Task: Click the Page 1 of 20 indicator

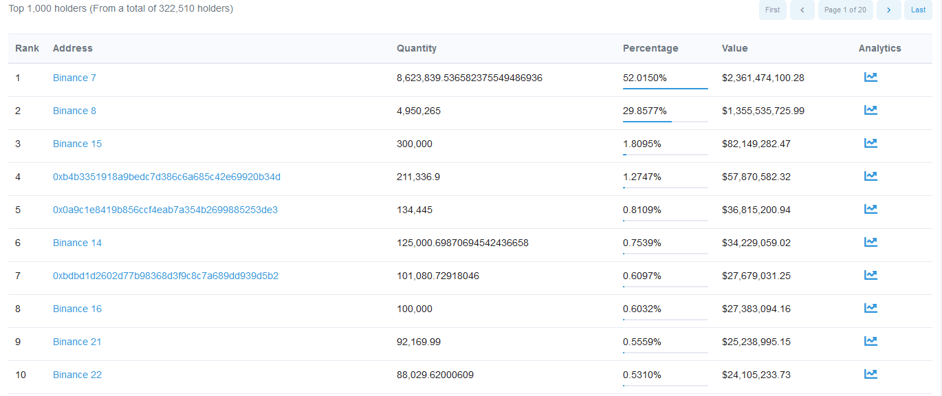Action: click(845, 10)
